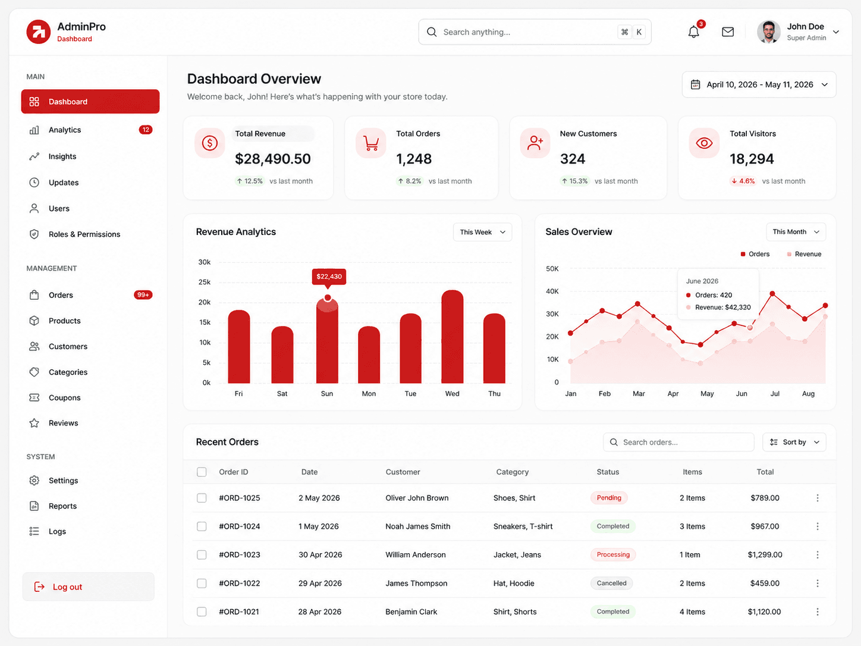861x646 pixels.
Task: Click the Cancelled status badge
Action: click(611, 584)
